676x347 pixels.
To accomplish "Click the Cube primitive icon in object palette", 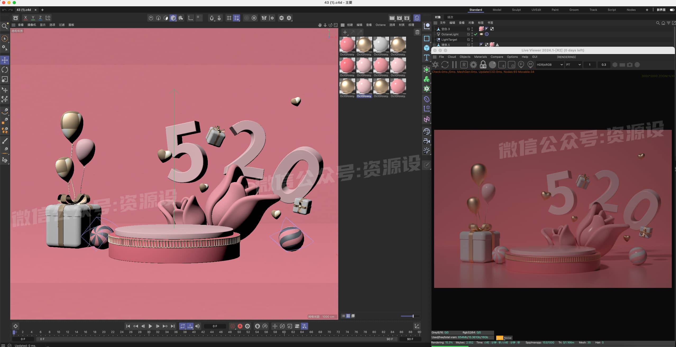I will coord(426,48).
